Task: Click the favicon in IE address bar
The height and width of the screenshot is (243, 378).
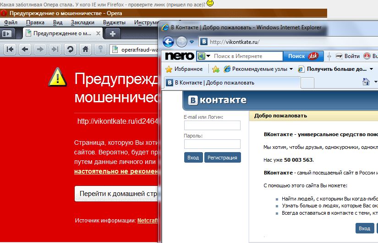Action: click(x=204, y=42)
